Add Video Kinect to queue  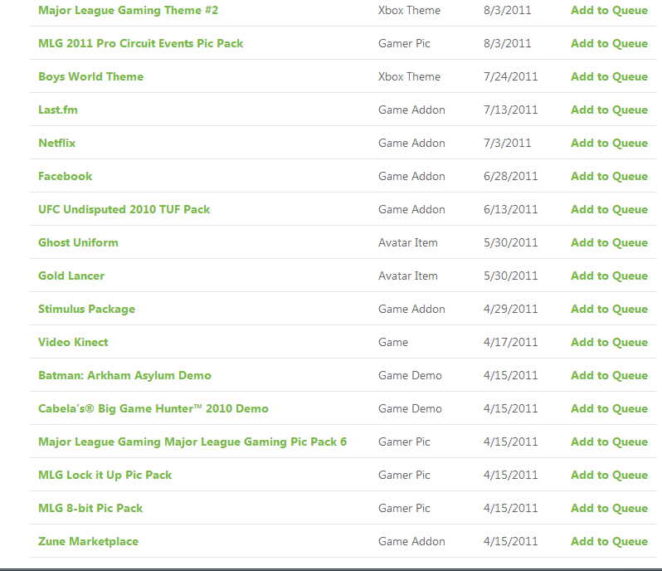609,342
